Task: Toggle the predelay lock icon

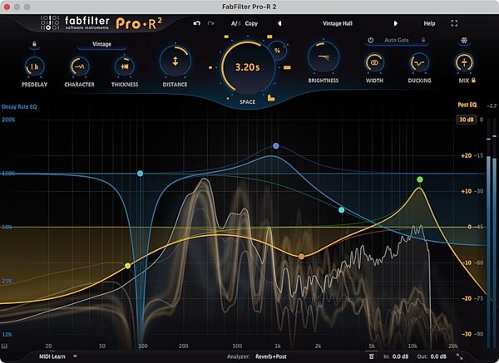Action: coord(34,44)
